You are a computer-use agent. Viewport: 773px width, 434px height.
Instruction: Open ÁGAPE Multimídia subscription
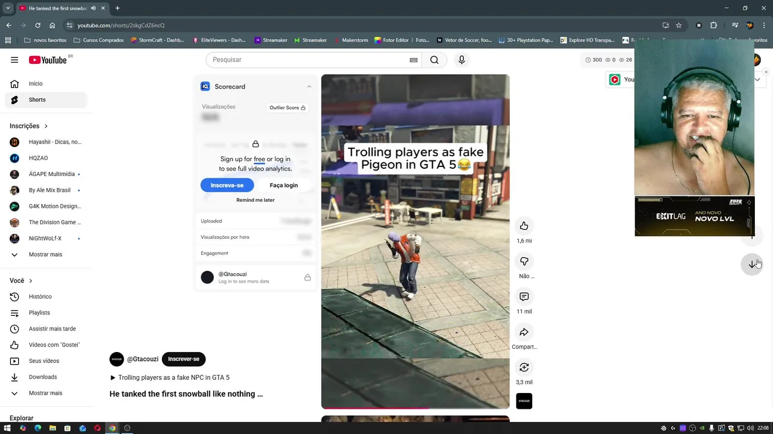(x=46, y=174)
